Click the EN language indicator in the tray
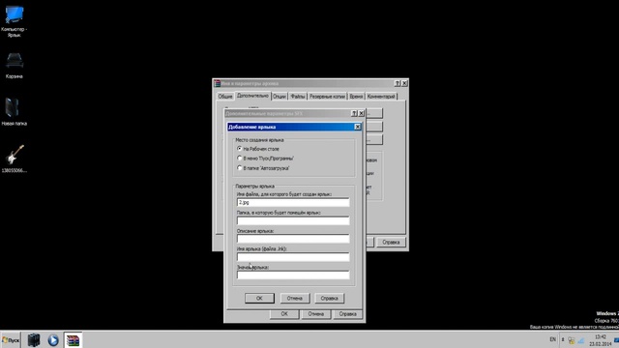The image size is (619, 348). (552, 339)
